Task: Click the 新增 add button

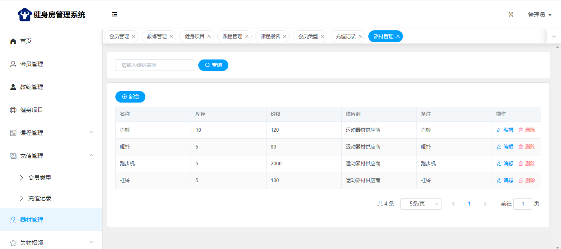Action: pyautogui.click(x=130, y=97)
